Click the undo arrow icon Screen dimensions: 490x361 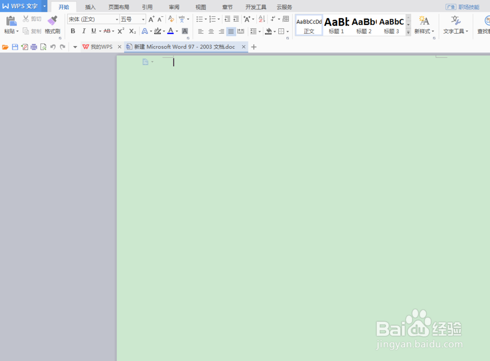click(x=53, y=47)
